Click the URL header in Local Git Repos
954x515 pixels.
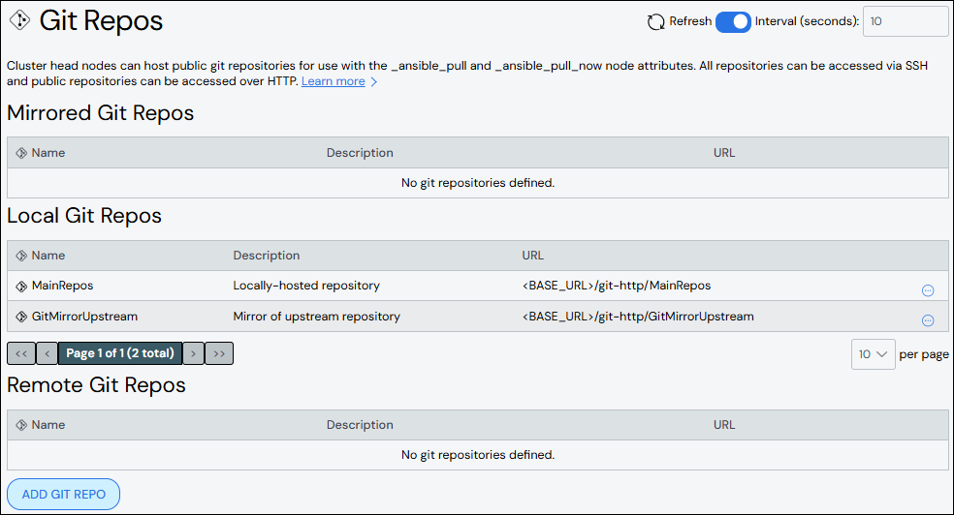pyautogui.click(x=532, y=256)
